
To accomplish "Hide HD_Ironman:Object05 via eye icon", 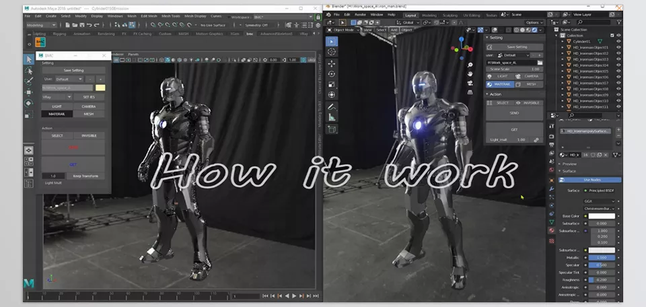I will coord(618,71).
